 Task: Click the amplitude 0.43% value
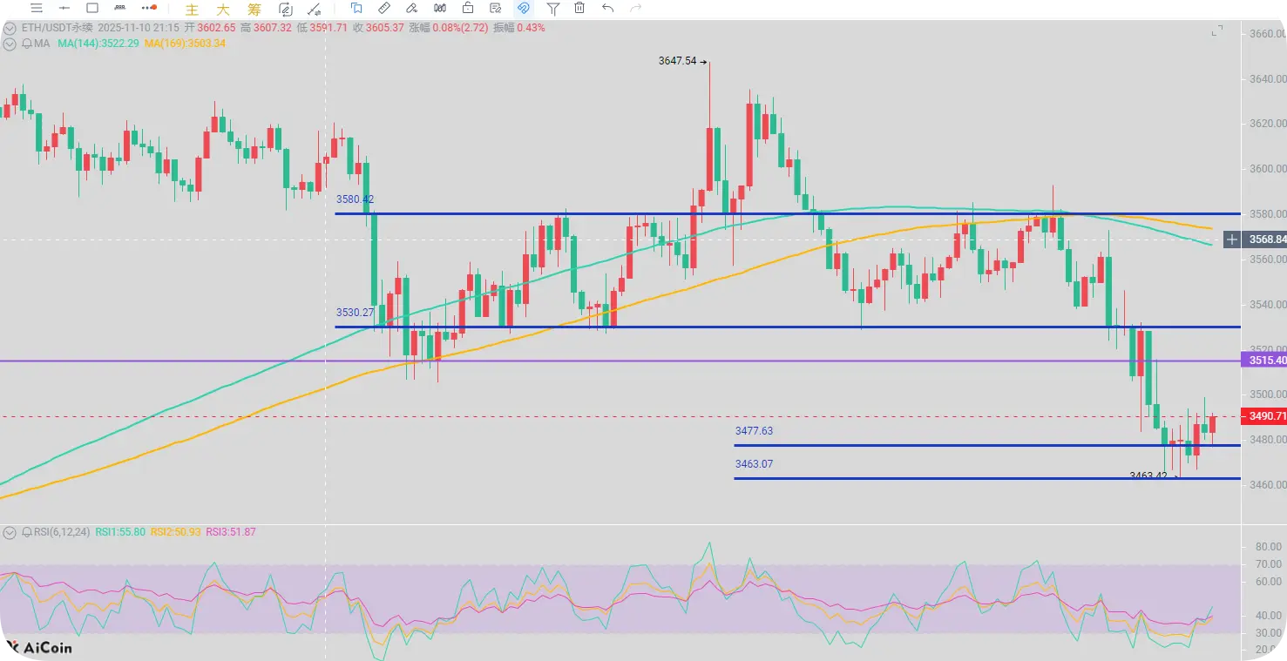point(531,28)
